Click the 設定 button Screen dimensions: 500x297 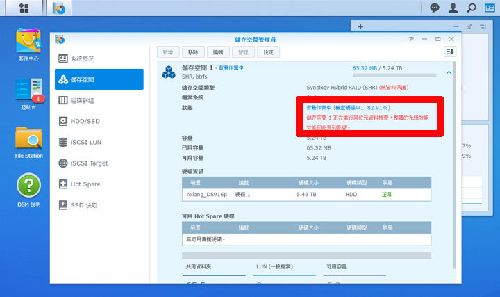(x=269, y=52)
